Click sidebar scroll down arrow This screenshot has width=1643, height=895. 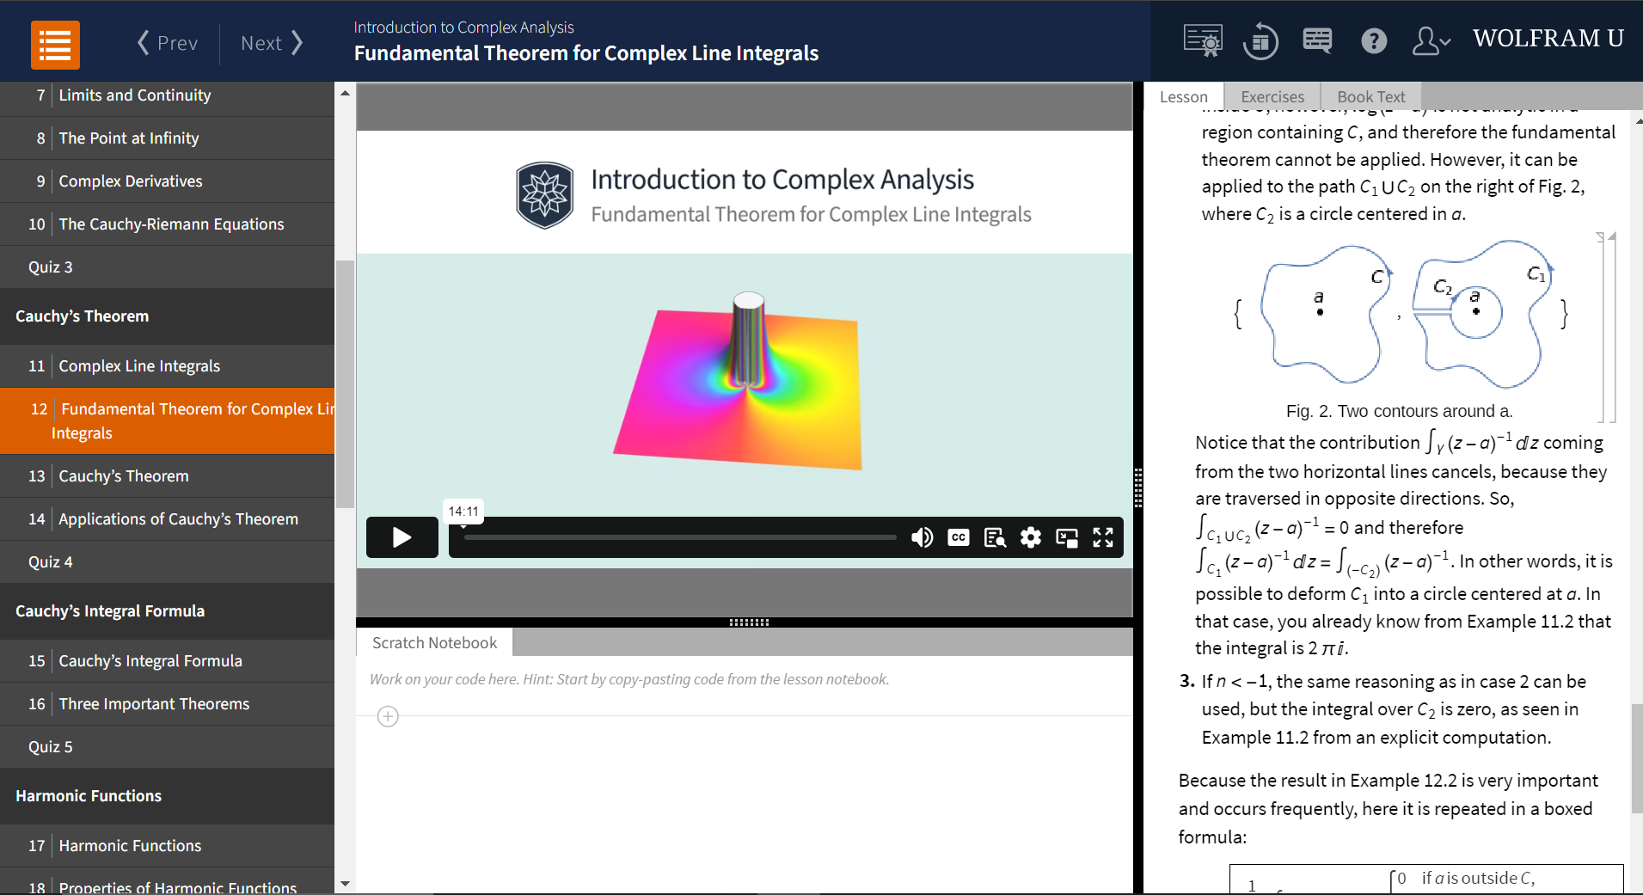point(345,884)
